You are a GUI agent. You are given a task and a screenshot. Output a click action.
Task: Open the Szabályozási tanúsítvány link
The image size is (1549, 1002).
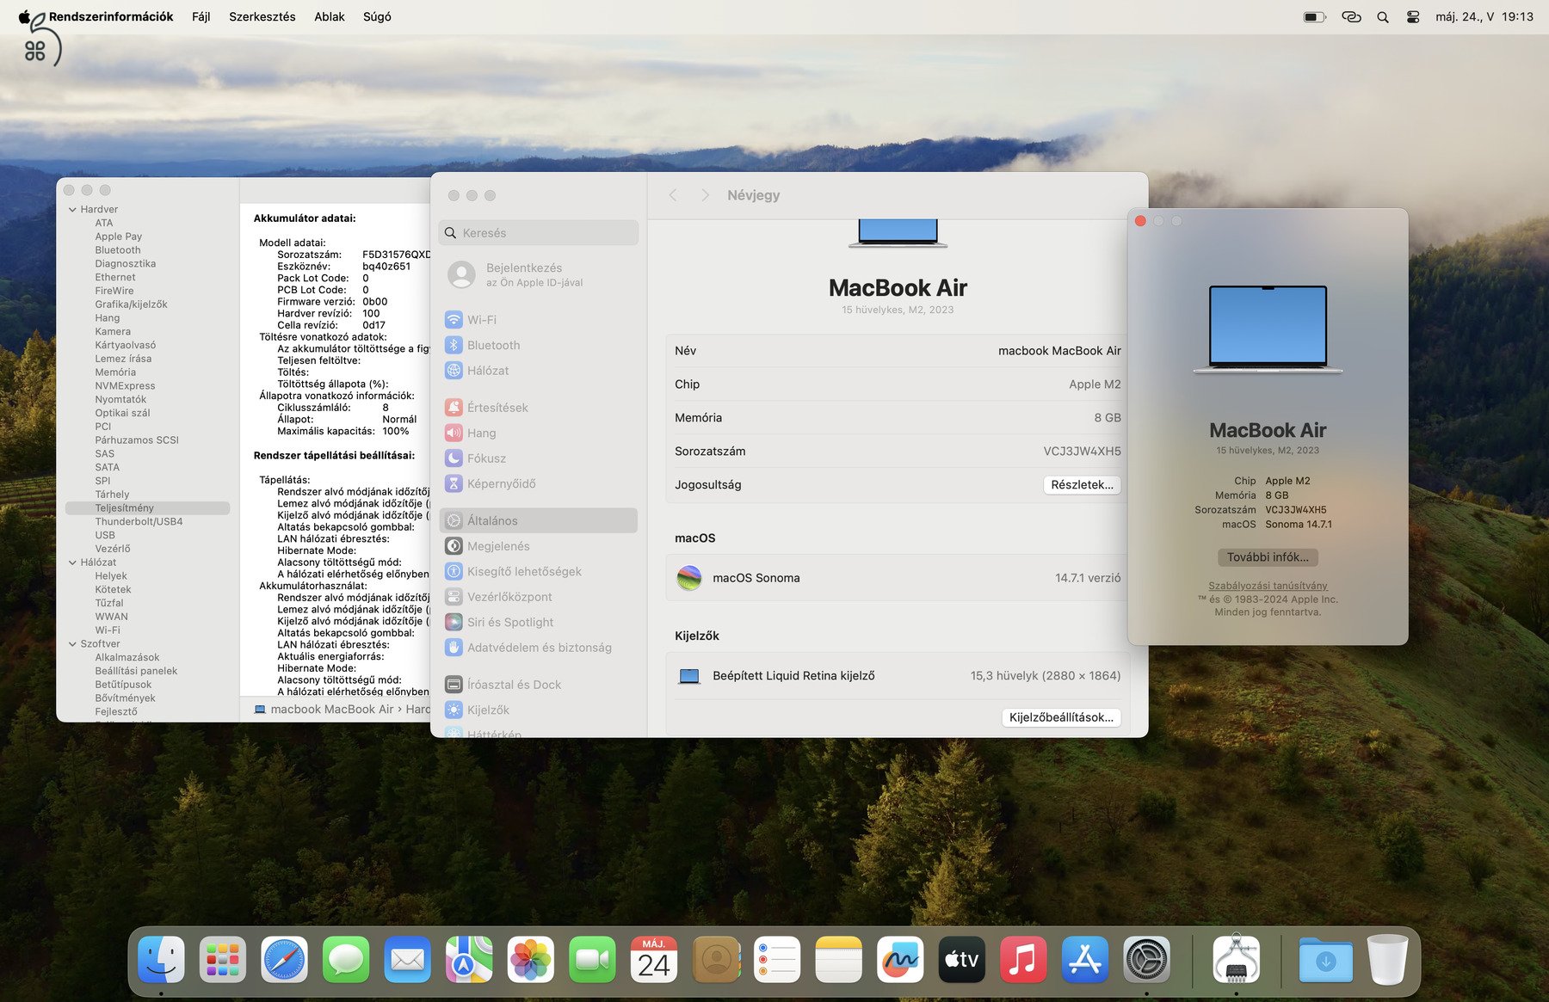point(1268,586)
